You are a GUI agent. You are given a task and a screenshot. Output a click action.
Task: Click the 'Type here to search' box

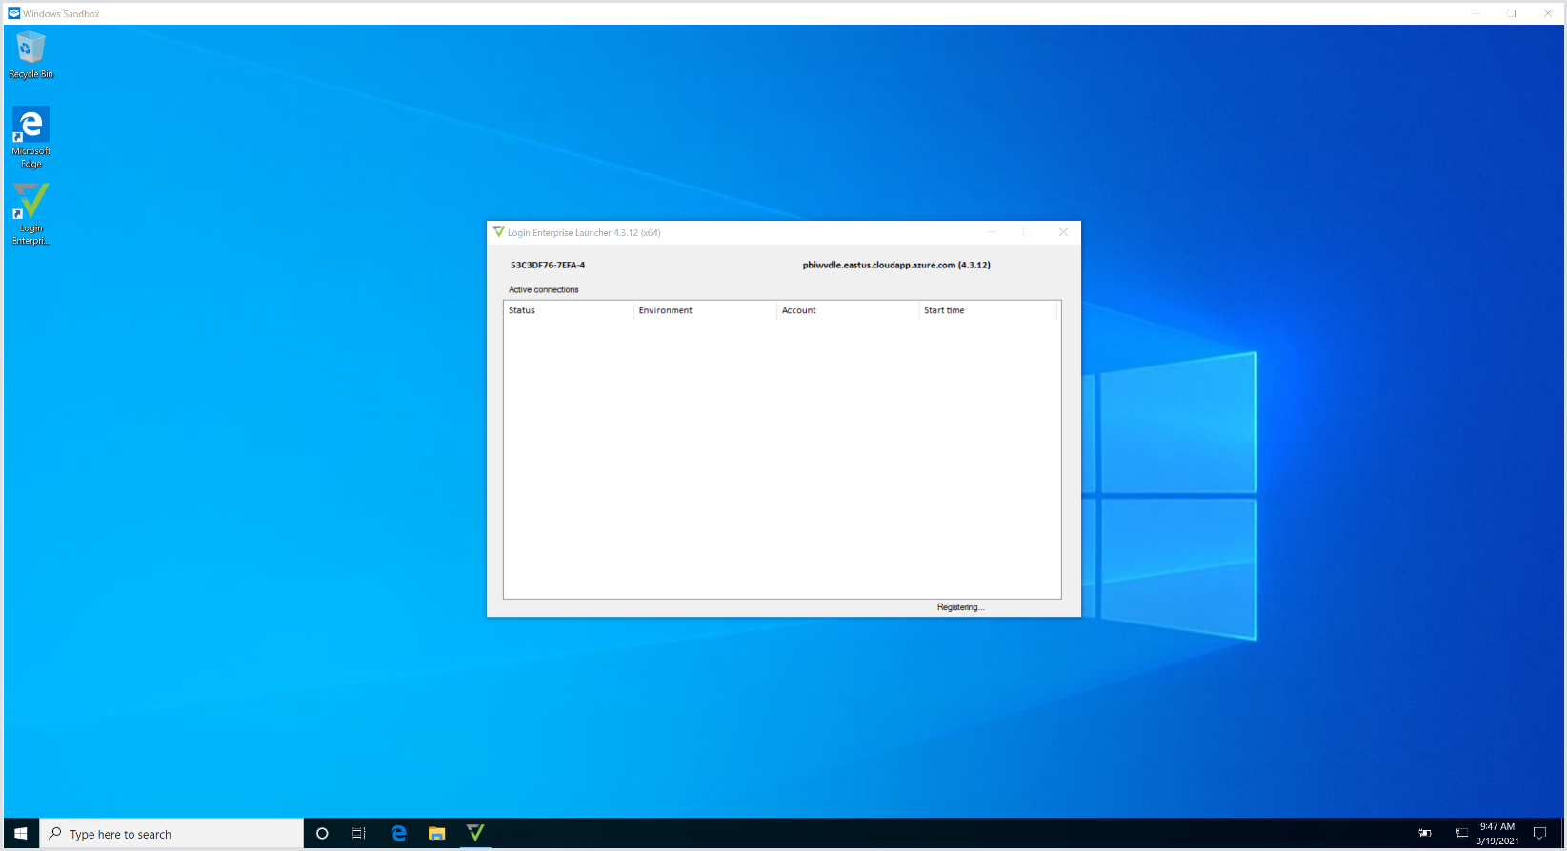click(x=171, y=834)
